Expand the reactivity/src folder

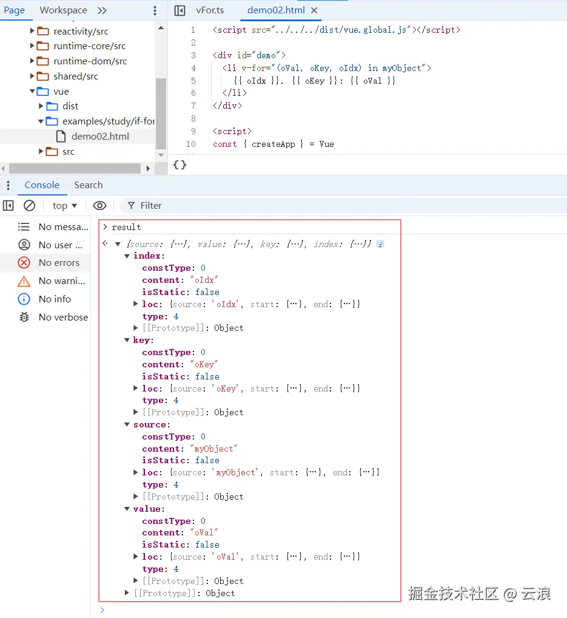coord(32,31)
